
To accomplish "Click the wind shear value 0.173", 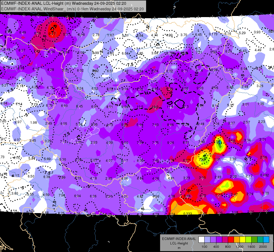I will (213, 34).
